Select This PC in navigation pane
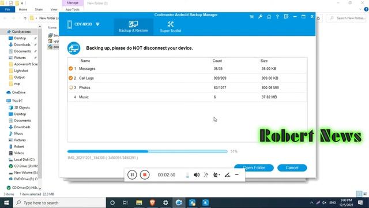 coord(17,101)
